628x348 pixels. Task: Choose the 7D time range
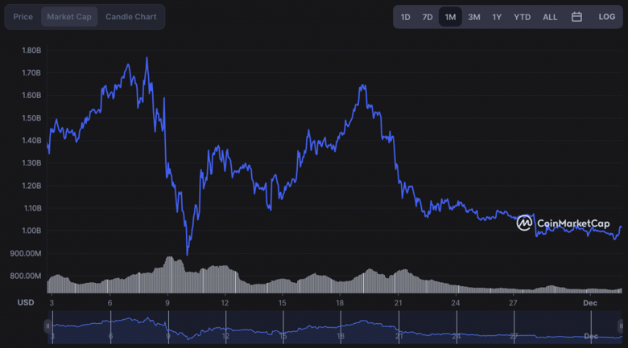(428, 17)
